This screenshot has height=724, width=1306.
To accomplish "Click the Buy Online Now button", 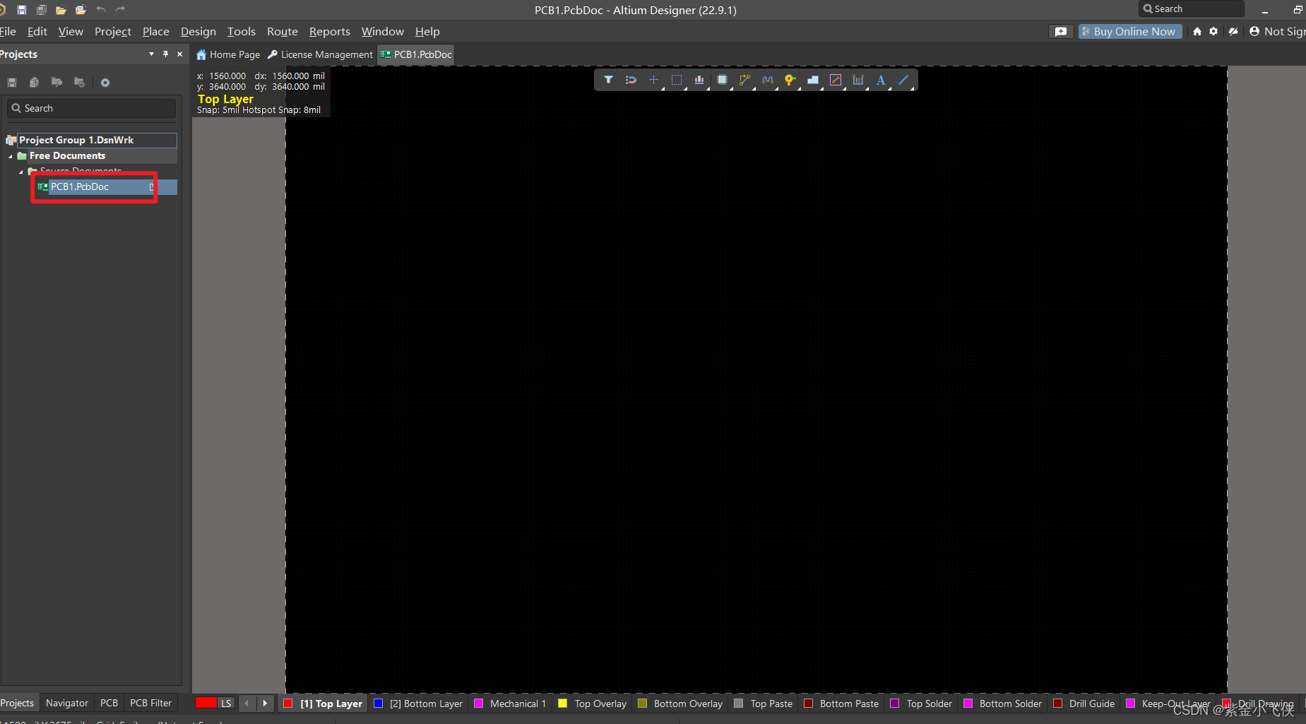I will click(1130, 32).
